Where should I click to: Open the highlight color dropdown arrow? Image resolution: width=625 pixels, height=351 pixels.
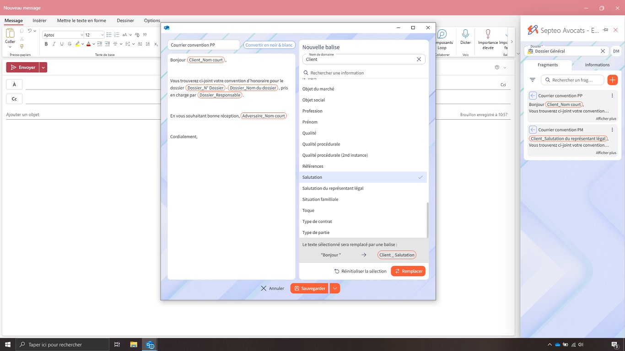click(x=83, y=44)
